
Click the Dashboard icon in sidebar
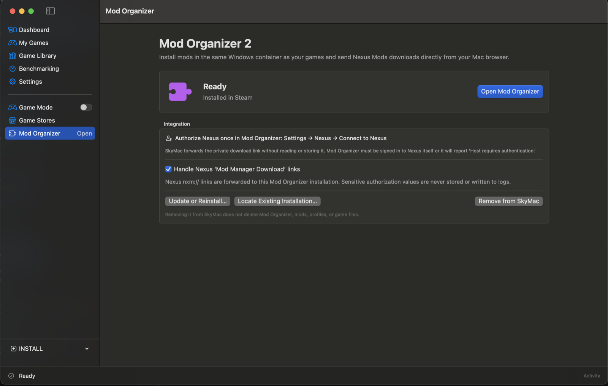click(13, 30)
